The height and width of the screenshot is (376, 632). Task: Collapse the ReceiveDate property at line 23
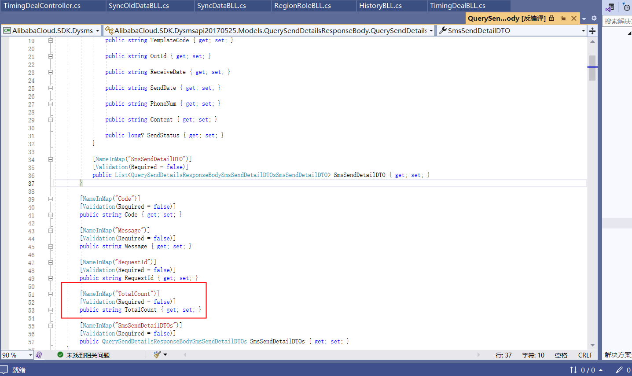click(x=51, y=72)
